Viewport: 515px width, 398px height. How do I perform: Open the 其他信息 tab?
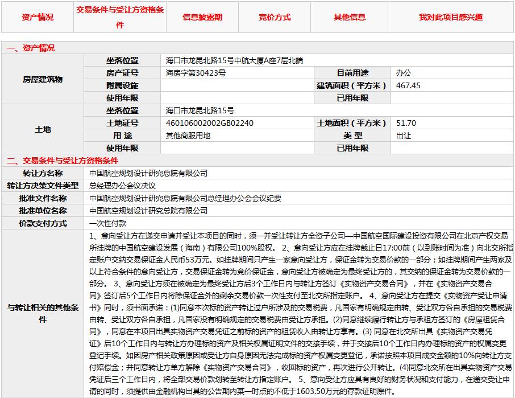(x=350, y=17)
